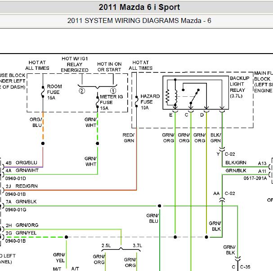Viewport: 273px width, 271px height.
Task: Click the ROOM FUSE fuse symbol
Action: pyautogui.click(x=43, y=92)
